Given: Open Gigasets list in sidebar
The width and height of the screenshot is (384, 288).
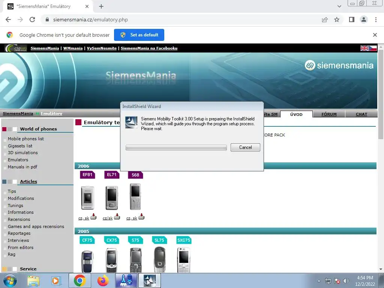Looking at the screenshot, I should (x=20, y=146).
